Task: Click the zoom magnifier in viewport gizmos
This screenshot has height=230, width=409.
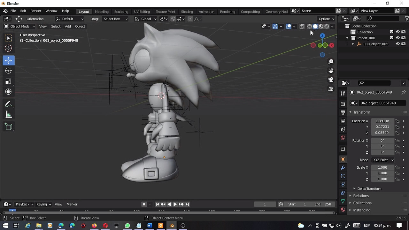Action: click(x=331, y=61)
